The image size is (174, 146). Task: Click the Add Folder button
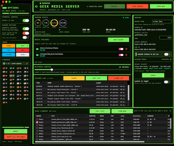click(x=118, y=40)
